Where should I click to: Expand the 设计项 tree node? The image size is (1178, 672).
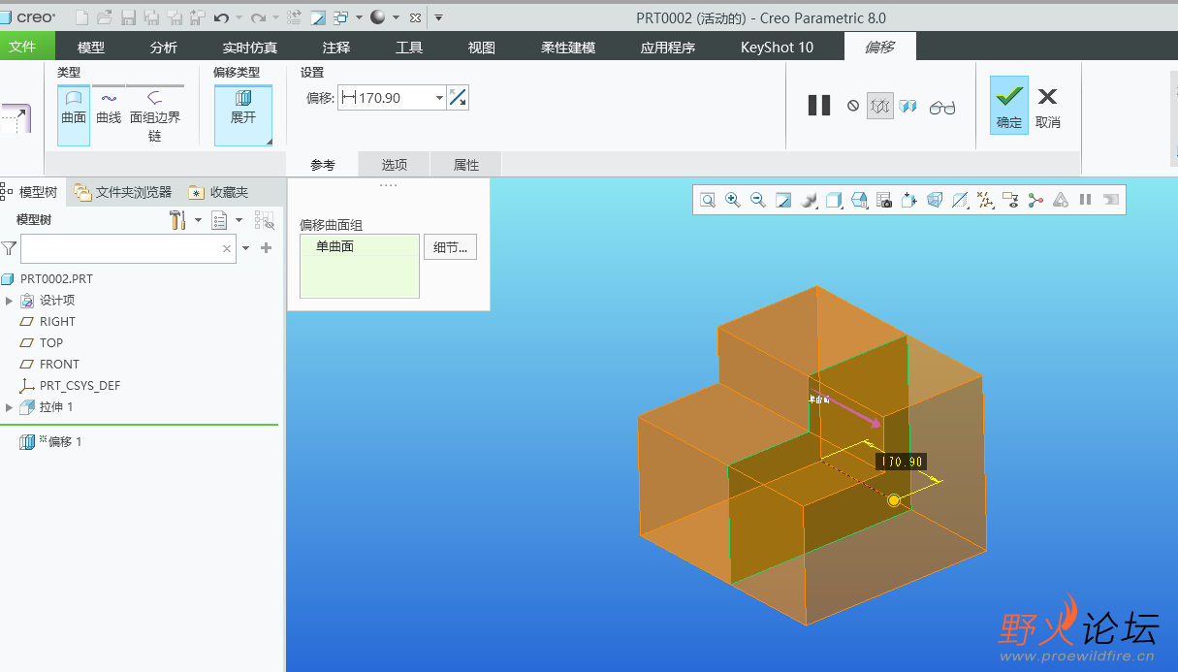point(10,301)
